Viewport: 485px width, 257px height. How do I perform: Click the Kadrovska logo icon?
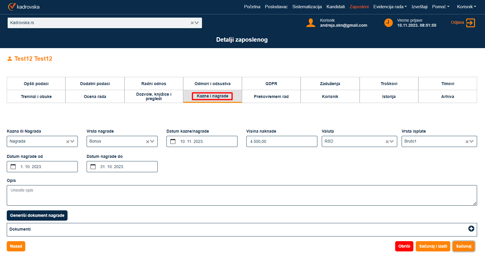(x=12, y=7)
